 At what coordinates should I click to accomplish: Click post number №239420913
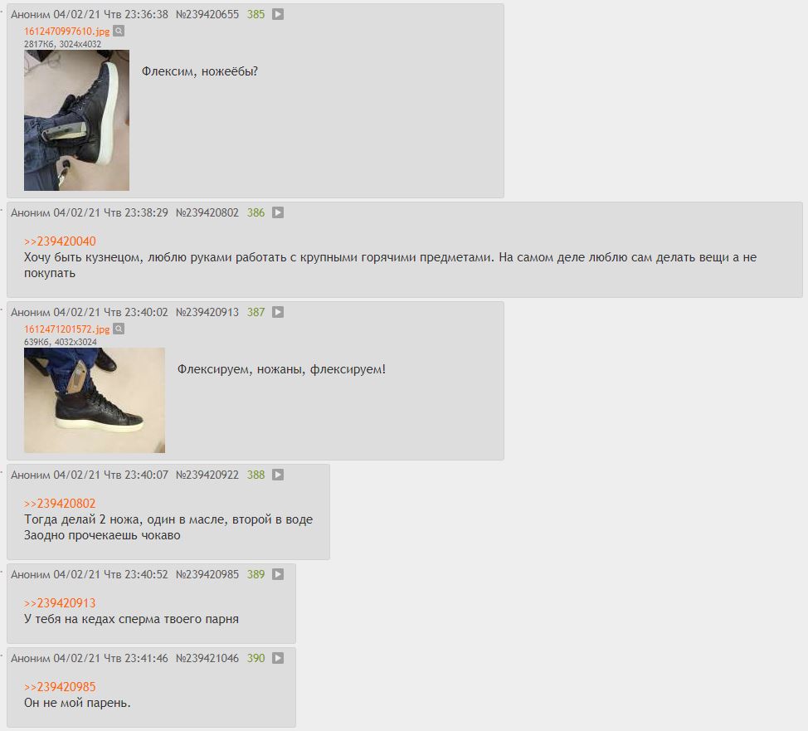(207, 313)
